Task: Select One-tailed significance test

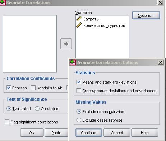Action: tap(37, 109)
